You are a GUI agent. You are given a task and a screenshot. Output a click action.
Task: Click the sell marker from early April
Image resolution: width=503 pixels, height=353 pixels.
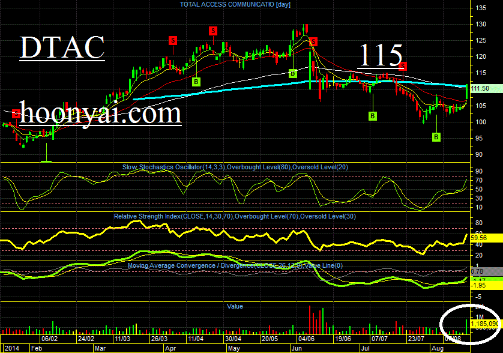(173, 40)
